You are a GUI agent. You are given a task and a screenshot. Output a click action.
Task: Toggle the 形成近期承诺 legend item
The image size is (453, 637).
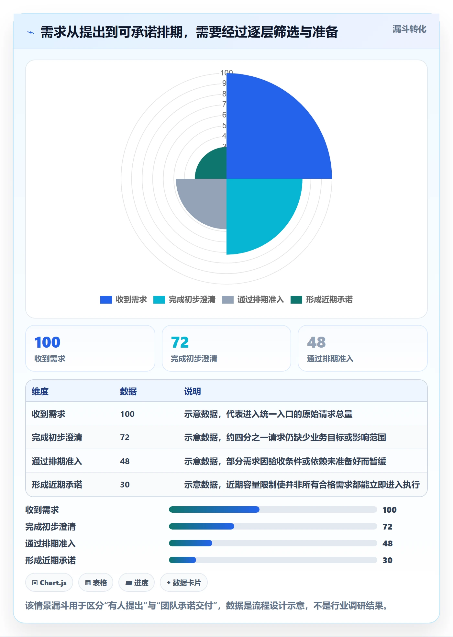click(x=322, y=300)
